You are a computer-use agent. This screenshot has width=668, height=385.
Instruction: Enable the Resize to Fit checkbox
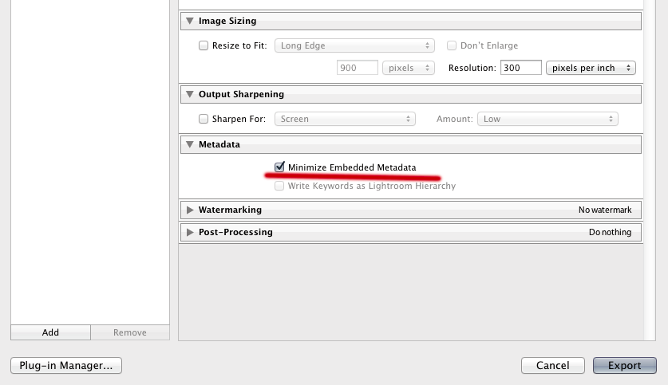204,46
